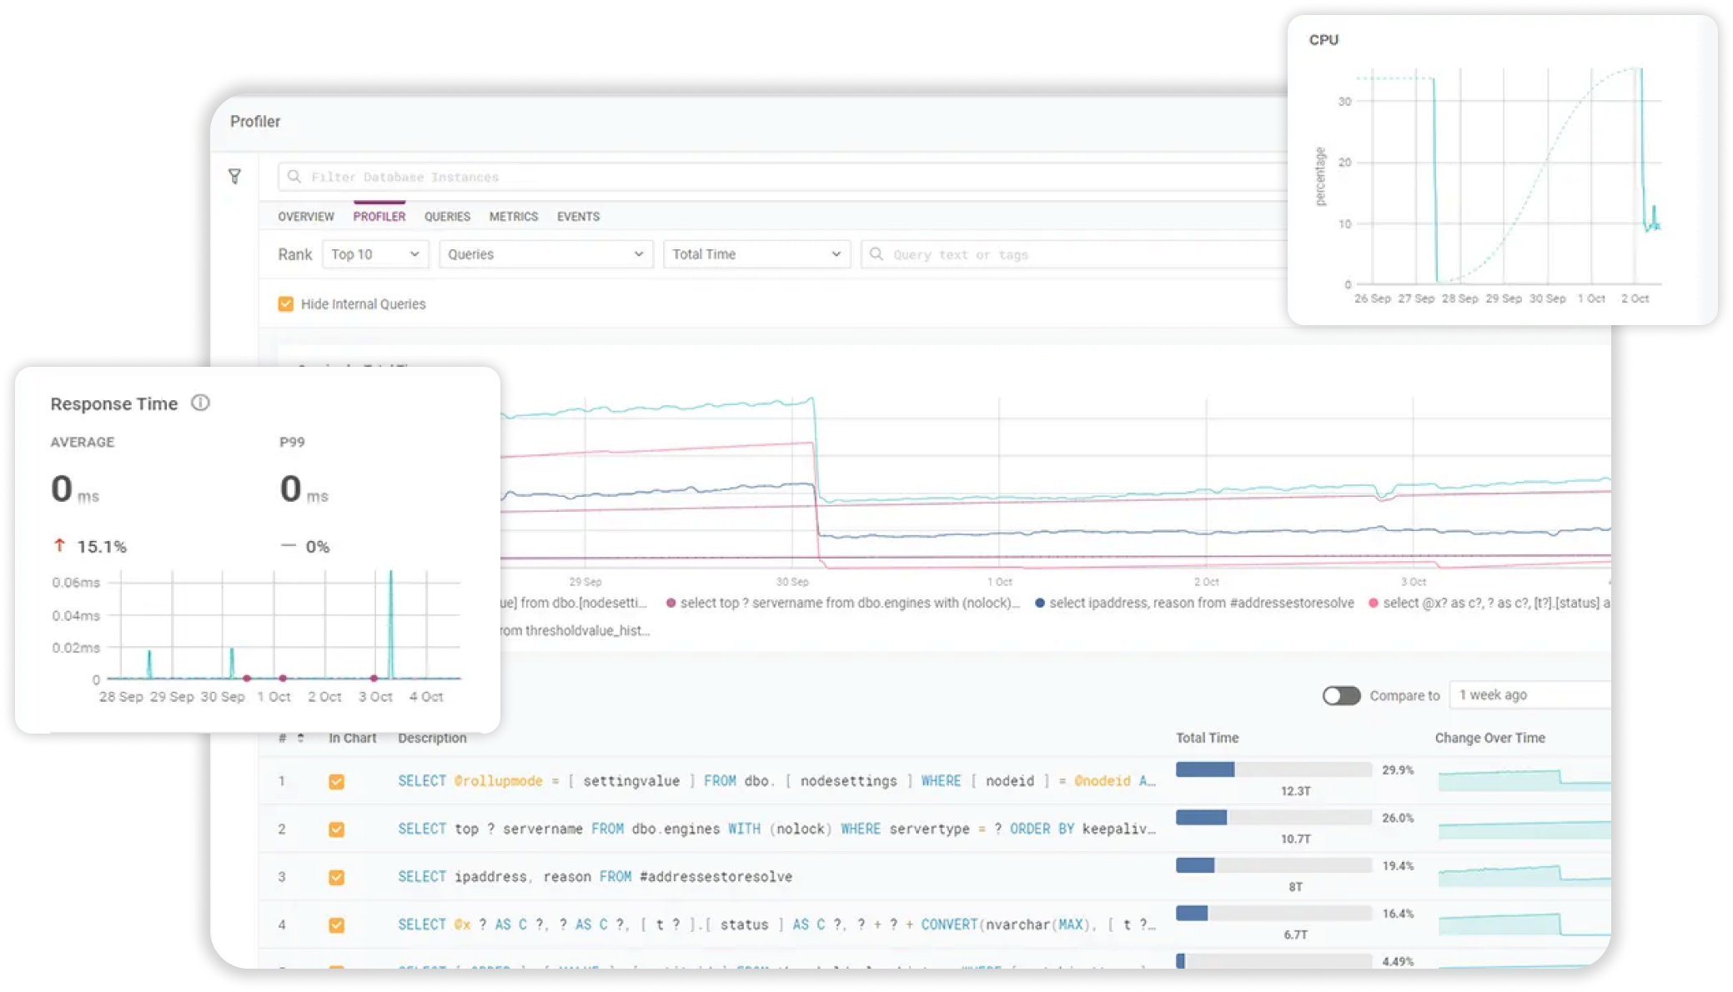Click the sparkline for query row 1
This screenshot has width=1733, height=992.
[1525, 780]
